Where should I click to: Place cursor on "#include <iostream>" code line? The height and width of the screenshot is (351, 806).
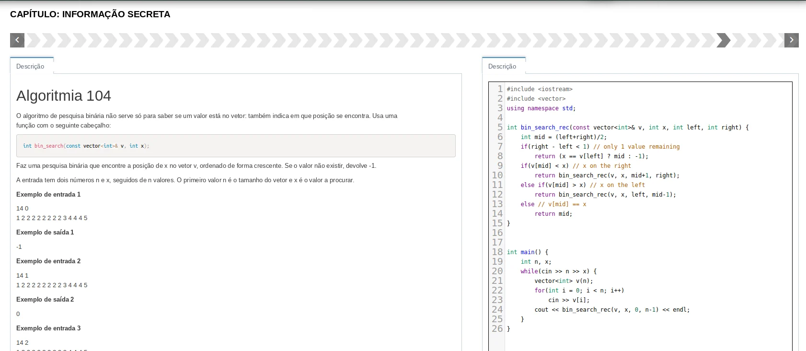pos(540,89)
